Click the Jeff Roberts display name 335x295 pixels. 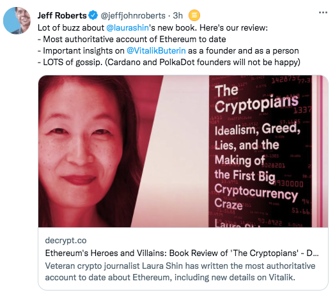click(62, 15)
